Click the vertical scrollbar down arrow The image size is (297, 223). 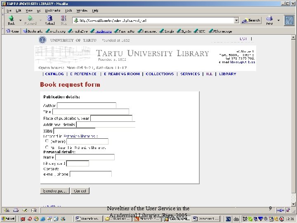click(x=293, y=204)
